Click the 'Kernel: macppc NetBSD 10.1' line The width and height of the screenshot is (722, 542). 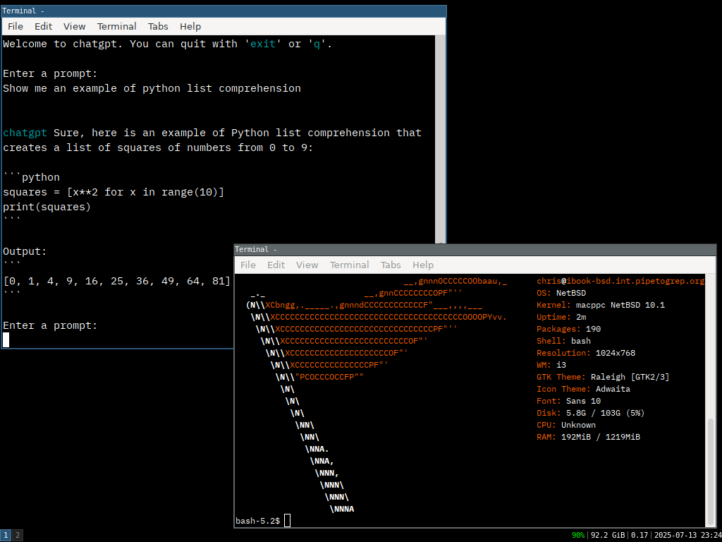click(x=601, y=305)
